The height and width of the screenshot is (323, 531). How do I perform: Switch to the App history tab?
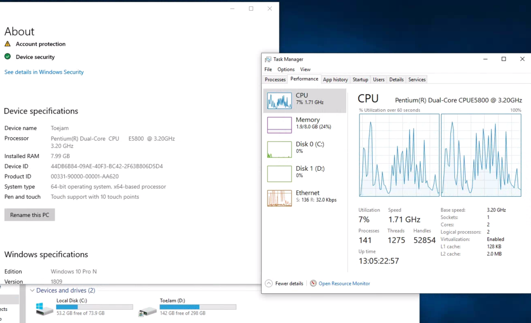(335, 80)
